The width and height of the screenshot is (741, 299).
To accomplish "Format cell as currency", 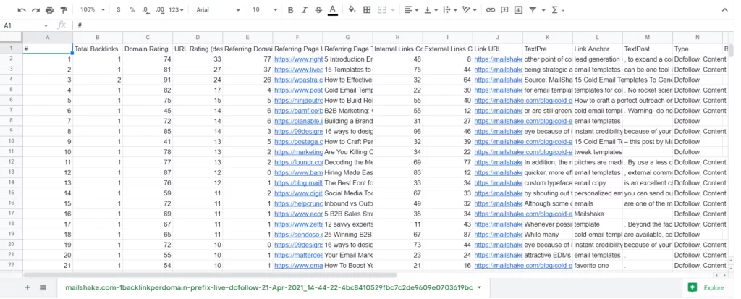I will tap(118, 10).
